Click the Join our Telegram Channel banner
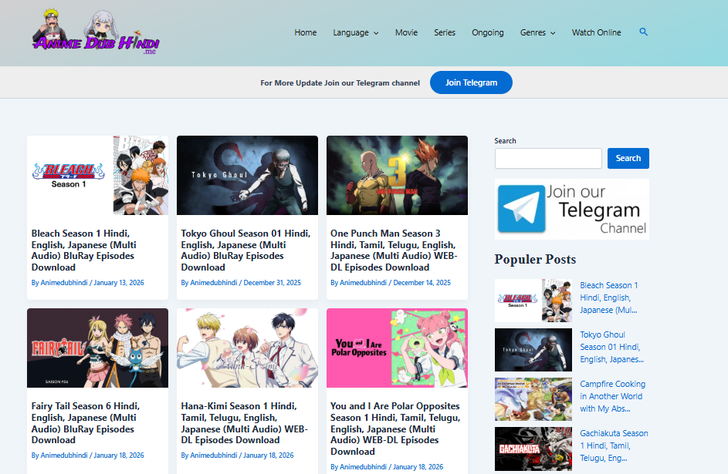This screenshot has height=474, width=728. coord(571,209)
